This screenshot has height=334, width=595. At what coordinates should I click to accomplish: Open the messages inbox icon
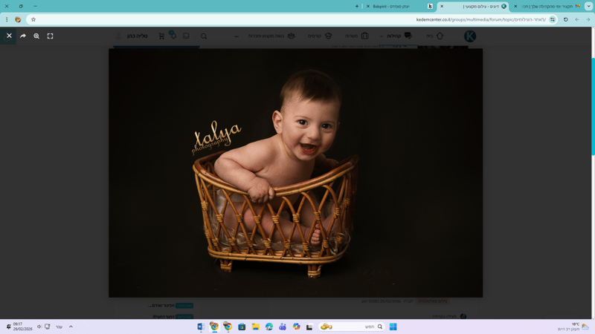coord(186,36)
